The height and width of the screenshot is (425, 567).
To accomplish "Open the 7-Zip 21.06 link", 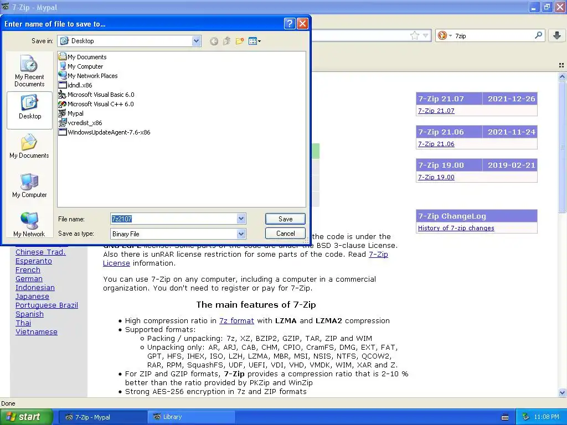I will tap(436, 144).
